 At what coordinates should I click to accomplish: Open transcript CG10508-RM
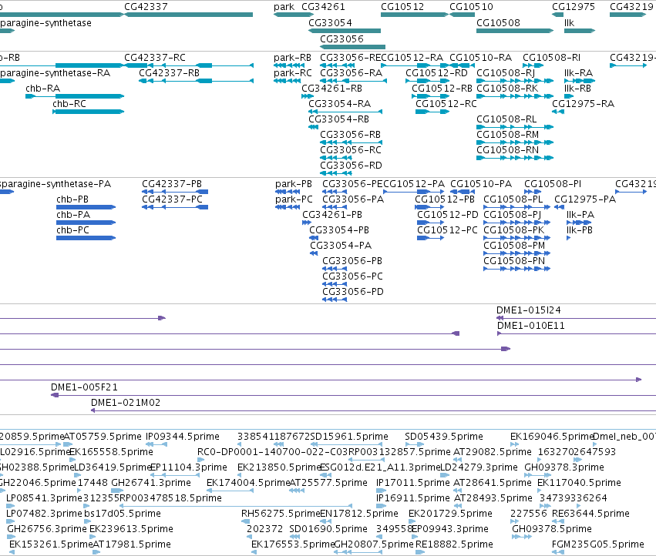coord(508,135)
